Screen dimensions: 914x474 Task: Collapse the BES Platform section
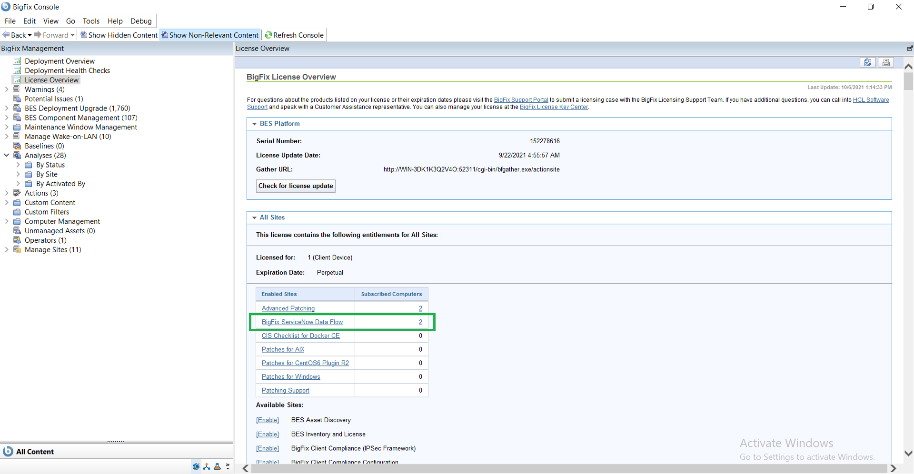[x=254, y=124]
